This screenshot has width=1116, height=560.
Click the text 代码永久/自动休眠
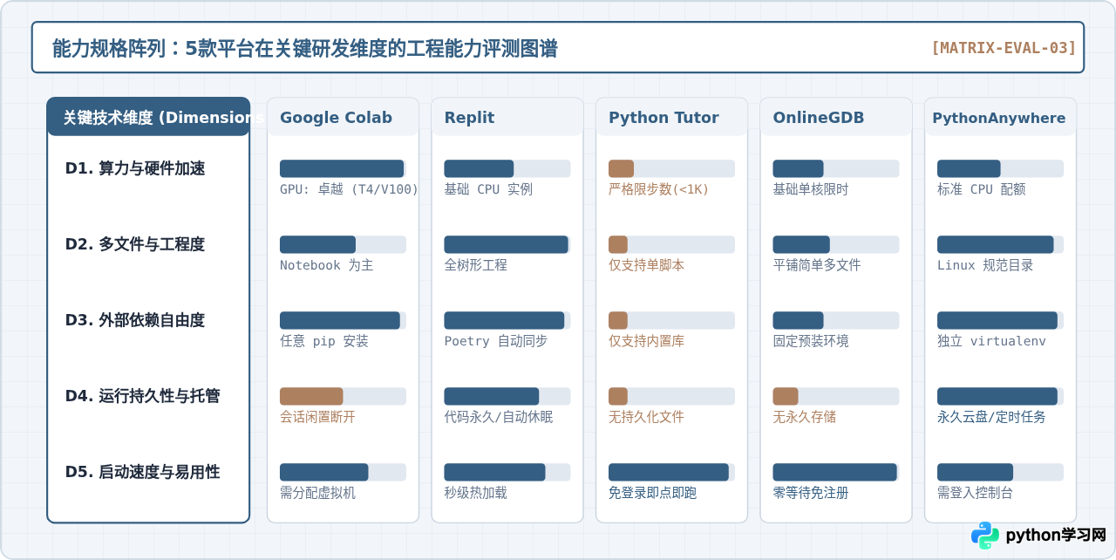click(x=499, y=417)
